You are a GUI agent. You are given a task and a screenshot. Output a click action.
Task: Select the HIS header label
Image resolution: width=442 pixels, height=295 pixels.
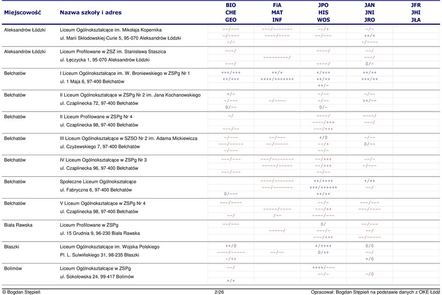click(323, 12)
